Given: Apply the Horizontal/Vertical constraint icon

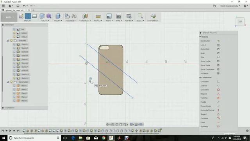Looking at the screenshot, I should [x=218, y=110].
